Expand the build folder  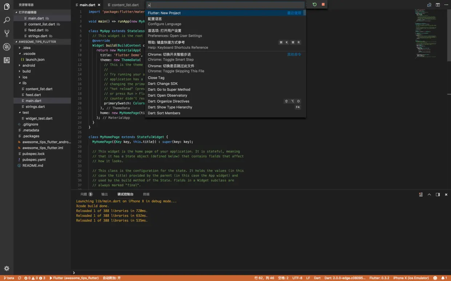point(26,71)
